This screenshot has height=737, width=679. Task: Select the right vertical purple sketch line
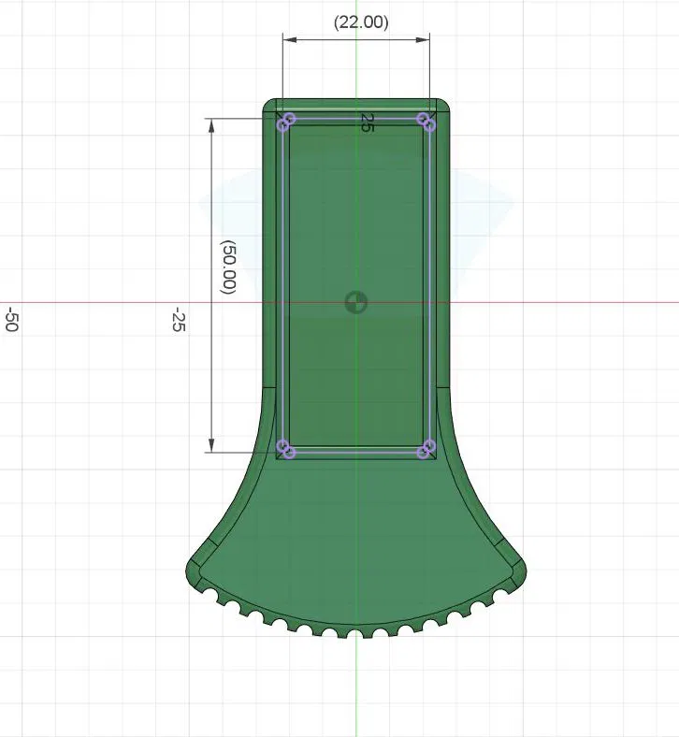pyautogui.click(x=429, y=285)
